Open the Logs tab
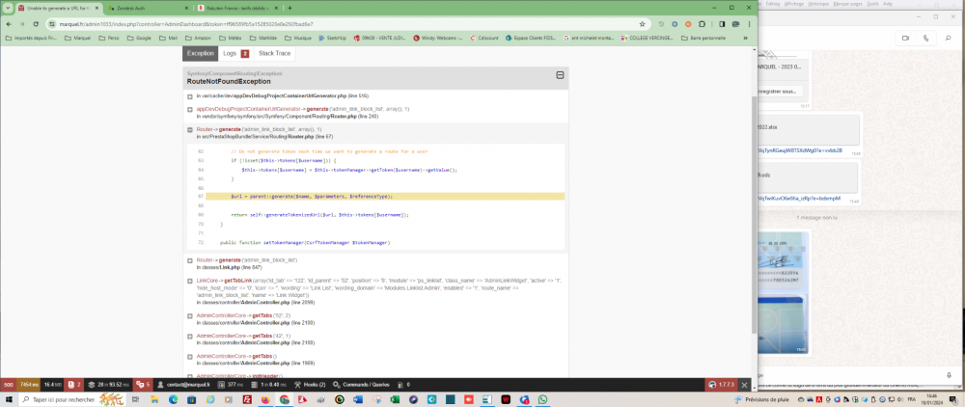The width and height of the screenshot is (965, 407). point(235,53)
